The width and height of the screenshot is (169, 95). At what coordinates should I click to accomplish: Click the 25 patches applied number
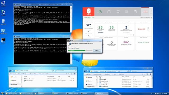click(x=100, y=27)
